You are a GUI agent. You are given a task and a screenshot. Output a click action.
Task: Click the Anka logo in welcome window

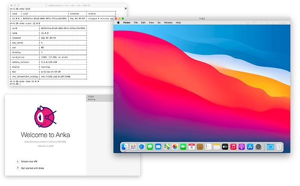point(45,117)
